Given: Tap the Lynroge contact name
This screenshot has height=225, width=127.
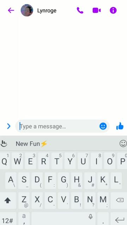Looking at the screenshot, I should [x=47, y=11].
